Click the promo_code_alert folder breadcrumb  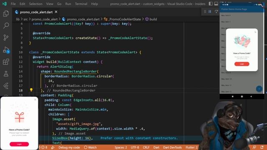[x=45, y=19]
